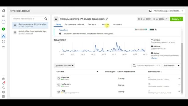Viewport: 188px width, 106px height.
Task: Toggle automatic advanced matching switch
Action: point(61,34)
